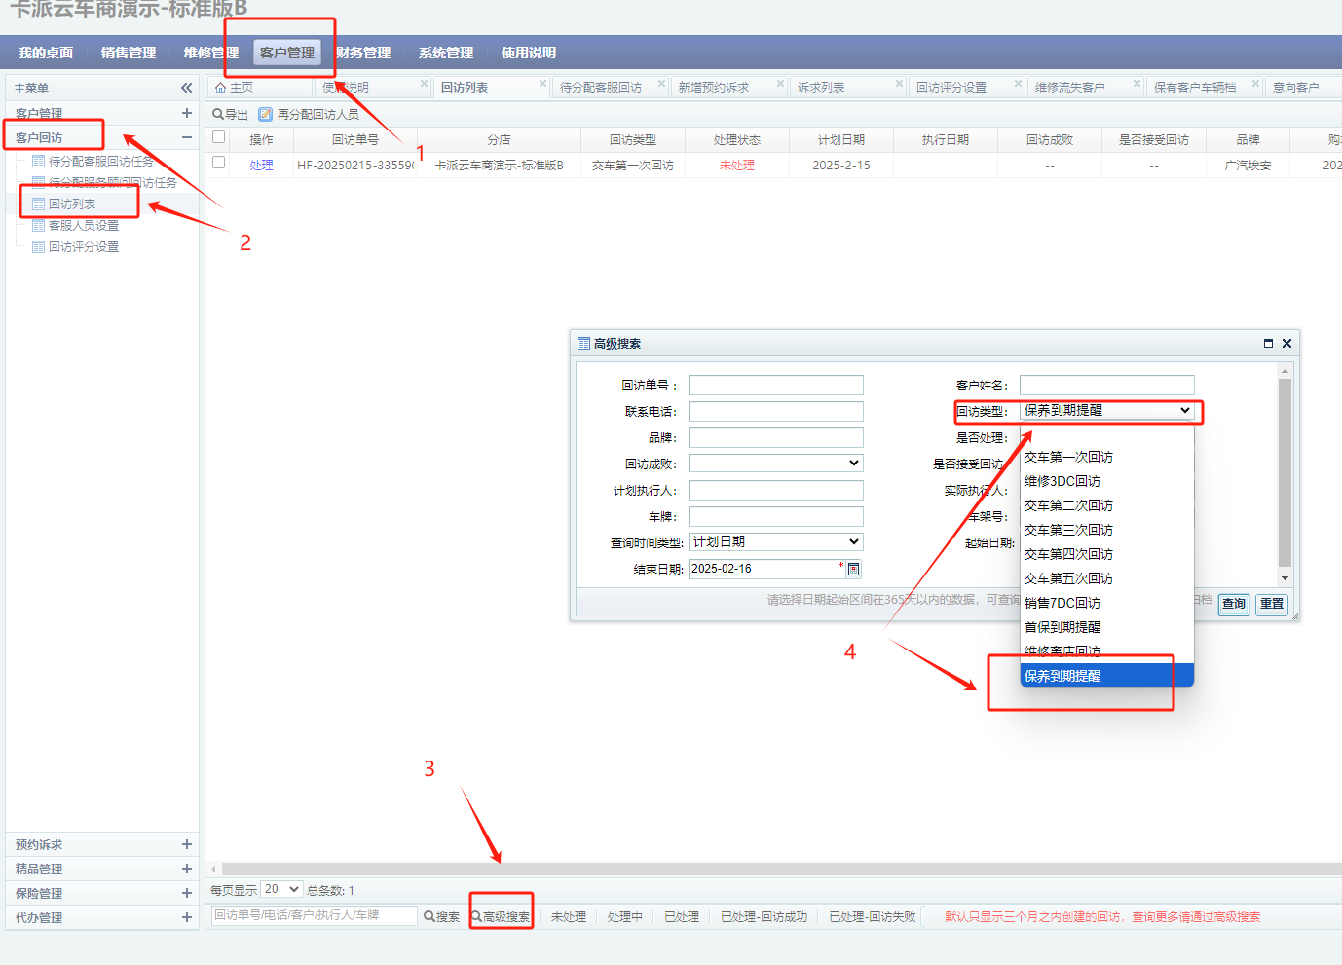Collapse the main menu sidebar chevron
The image size is (1342, 965).
coord(186,88)
